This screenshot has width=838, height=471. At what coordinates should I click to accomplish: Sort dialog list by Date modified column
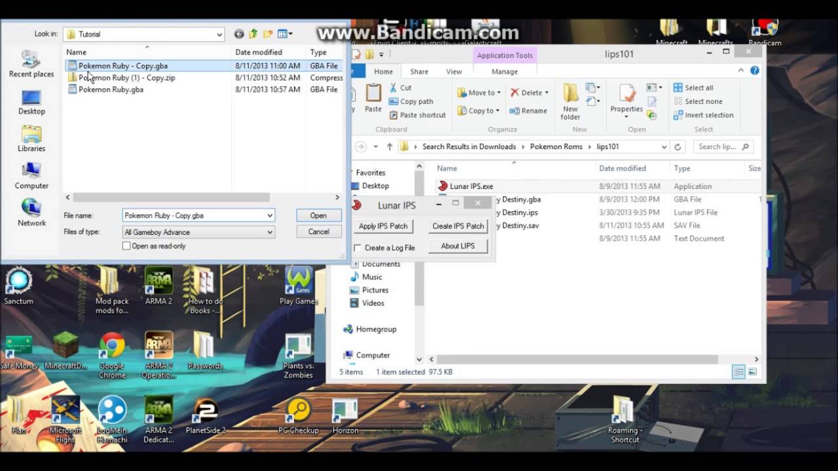point(259,52)
